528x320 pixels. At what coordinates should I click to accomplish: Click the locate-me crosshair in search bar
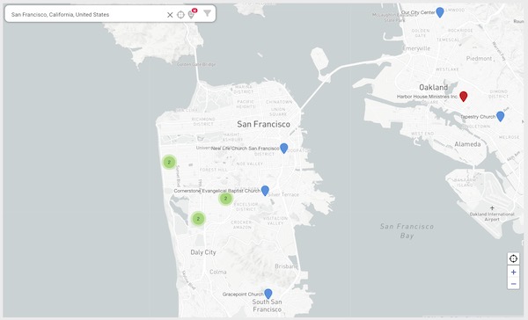[180, 14]
